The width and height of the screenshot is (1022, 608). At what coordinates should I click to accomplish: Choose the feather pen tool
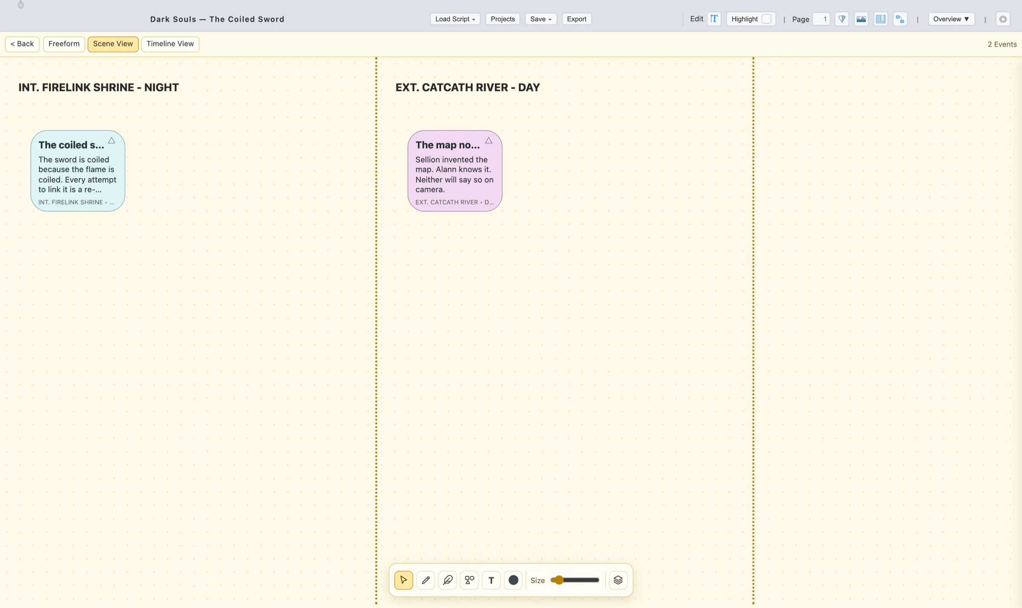tap(447, 580)
